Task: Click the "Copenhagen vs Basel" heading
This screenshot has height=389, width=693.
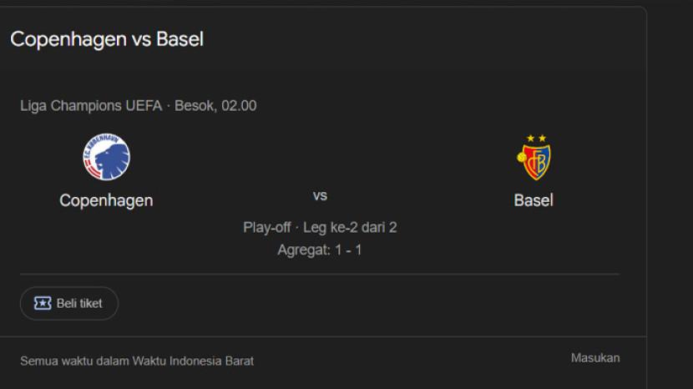Action: 107,39
